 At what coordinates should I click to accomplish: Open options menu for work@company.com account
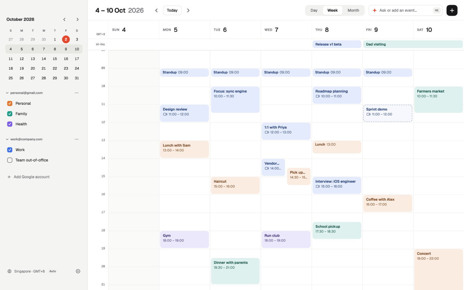pos(77,139)
